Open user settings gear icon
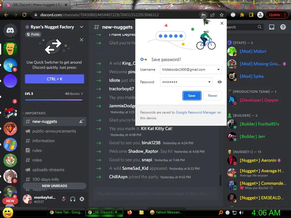The image size is (291, 218). pyautogui.click(x=82, y=199)
